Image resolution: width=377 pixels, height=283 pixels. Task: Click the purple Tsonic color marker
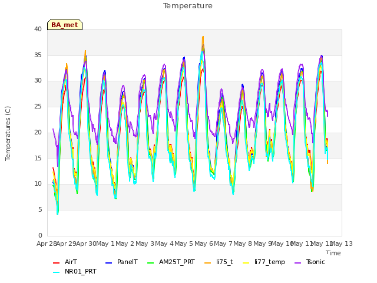(297, 263)
